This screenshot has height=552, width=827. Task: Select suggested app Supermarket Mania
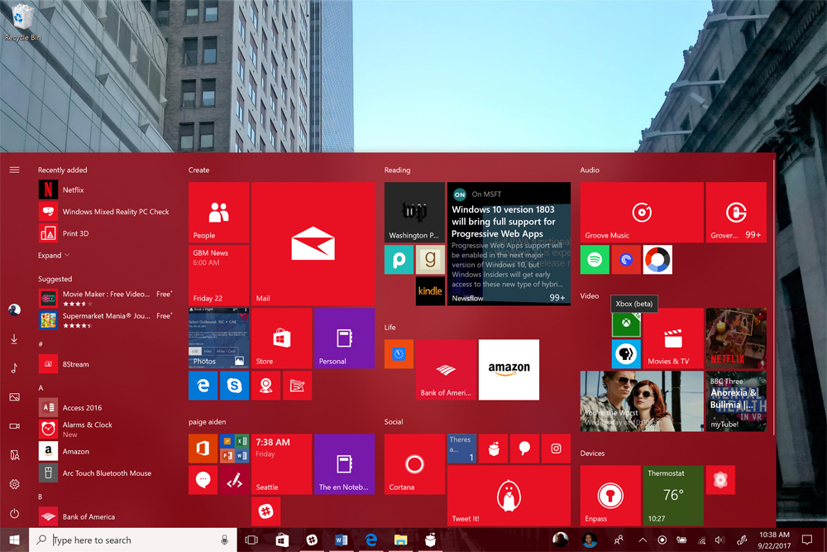coord(105,319)
